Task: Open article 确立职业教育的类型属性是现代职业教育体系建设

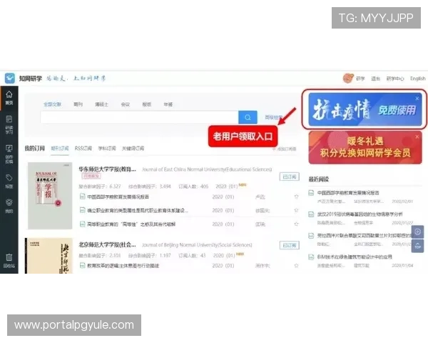Action: pos(138,210)
